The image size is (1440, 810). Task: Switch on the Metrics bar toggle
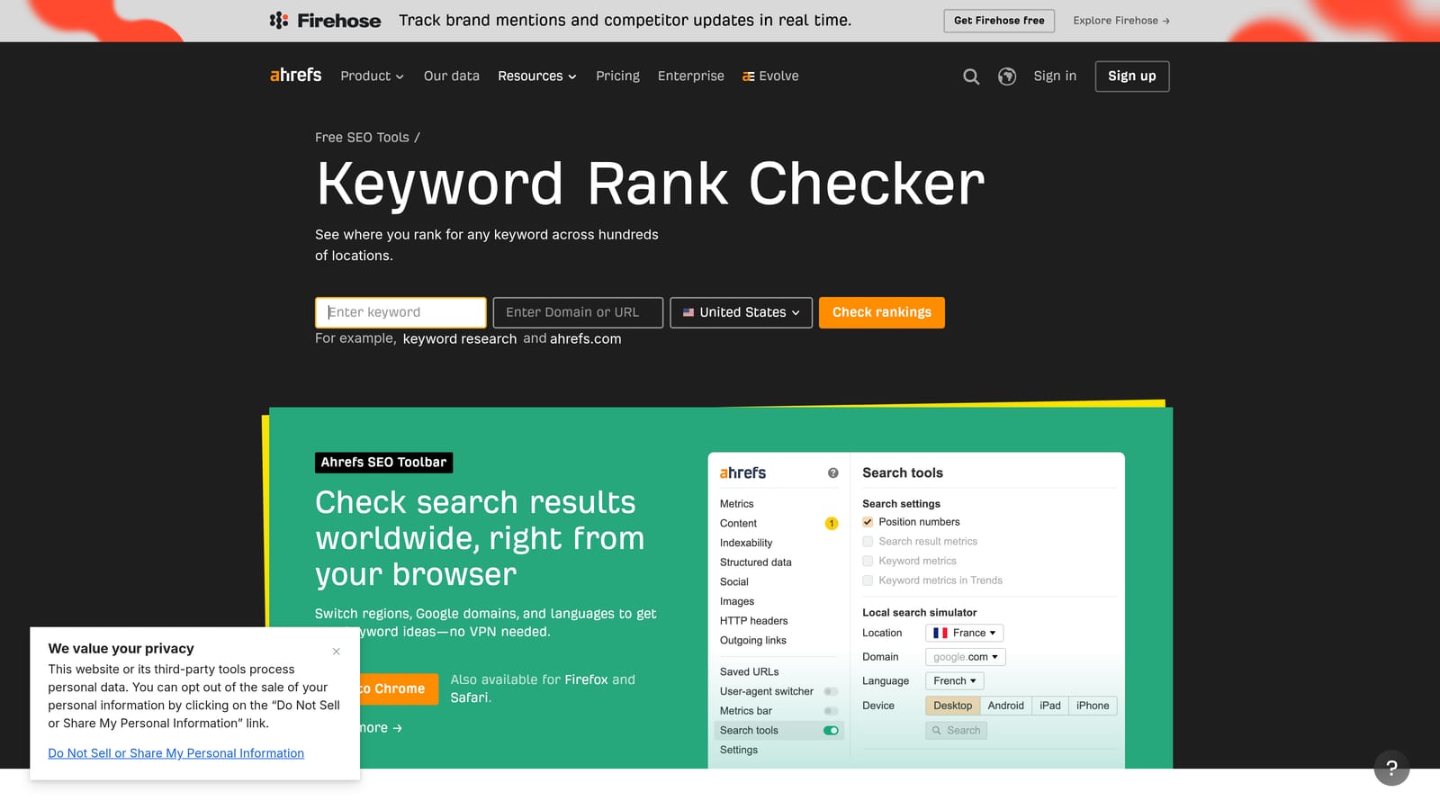831,711
